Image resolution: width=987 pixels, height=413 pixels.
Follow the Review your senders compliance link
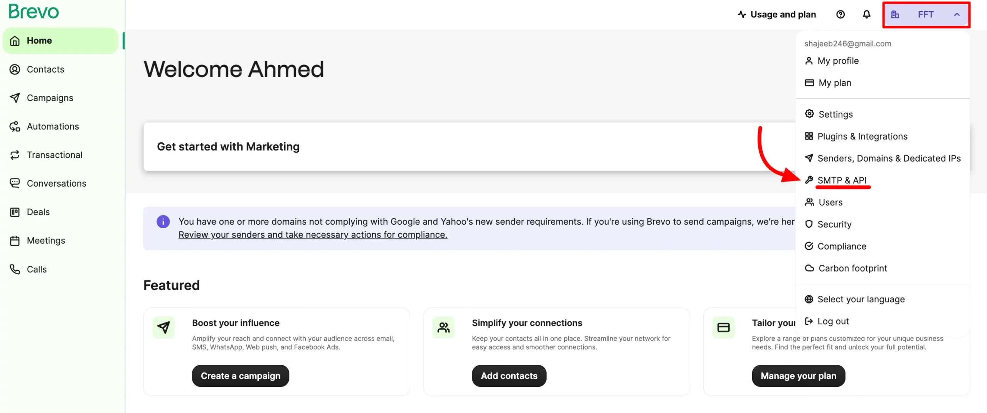tap(313, 235)
